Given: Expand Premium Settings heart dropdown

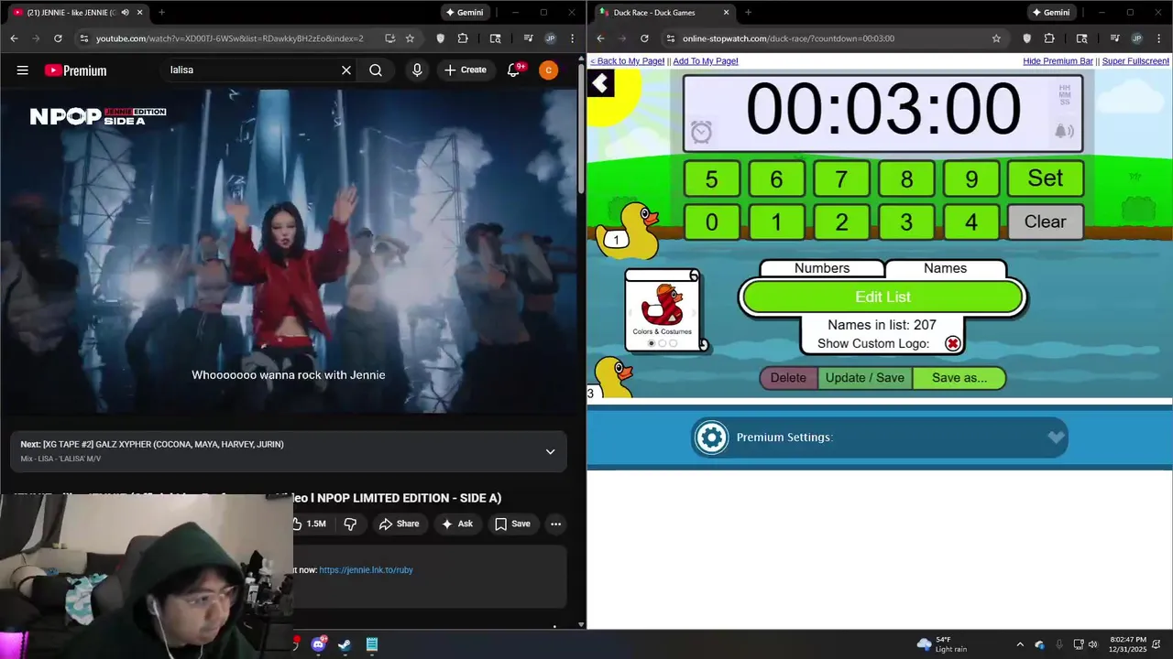Looking at the screenshot, I should (x=1056, y=438).
